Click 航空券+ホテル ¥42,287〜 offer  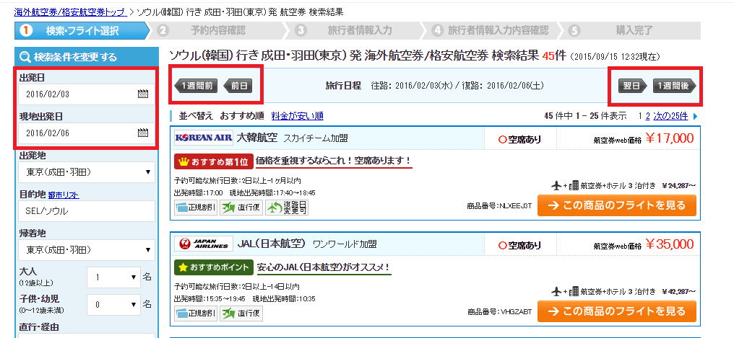(623, 292)
